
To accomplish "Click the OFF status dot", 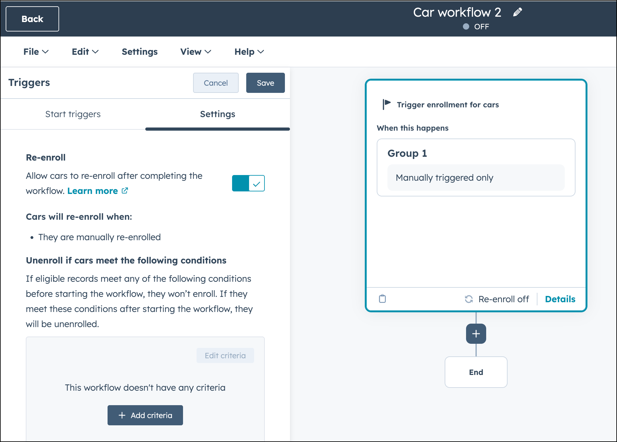I will tap(466, 26).
